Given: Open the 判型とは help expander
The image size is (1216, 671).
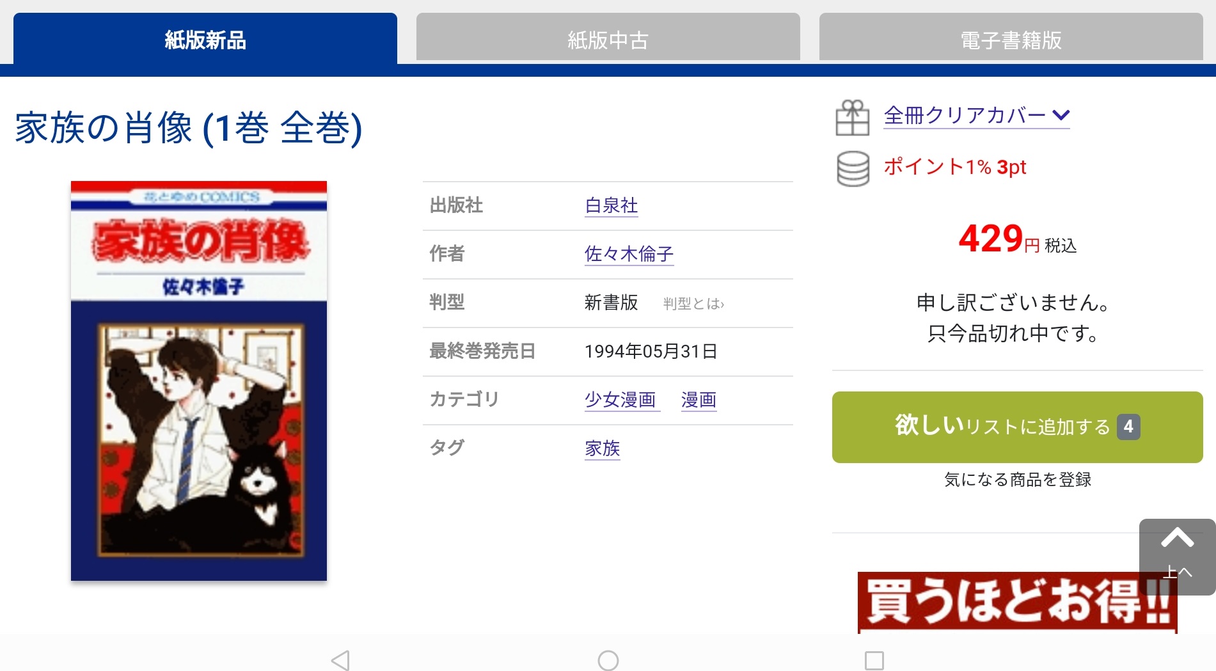Looking at the screenshot, I should (x=693, y=303).
